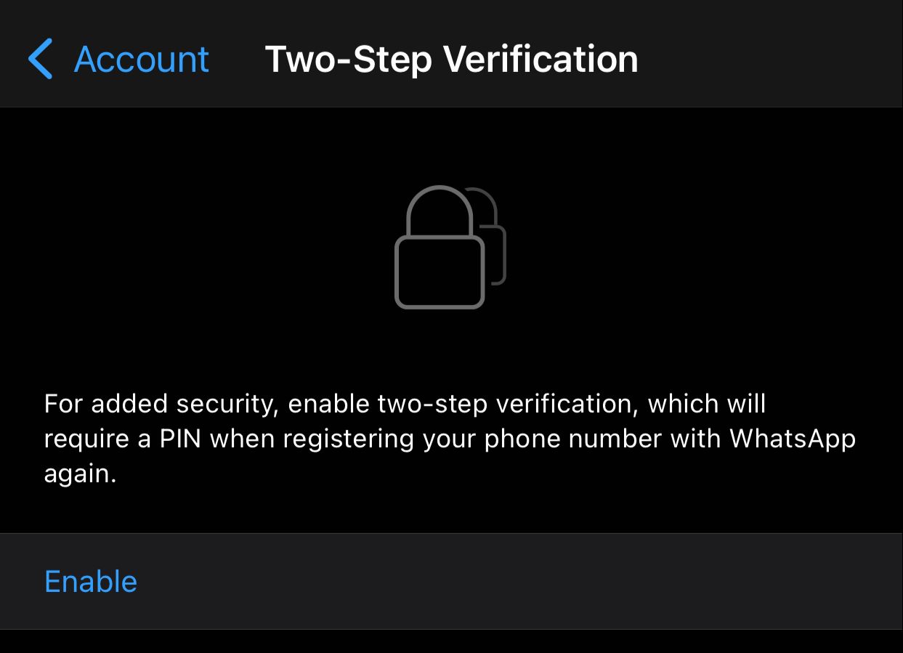The width and height of the screenshot is (903, 653).
Task: Tap the blue Enable button
Action: point(91,581)
